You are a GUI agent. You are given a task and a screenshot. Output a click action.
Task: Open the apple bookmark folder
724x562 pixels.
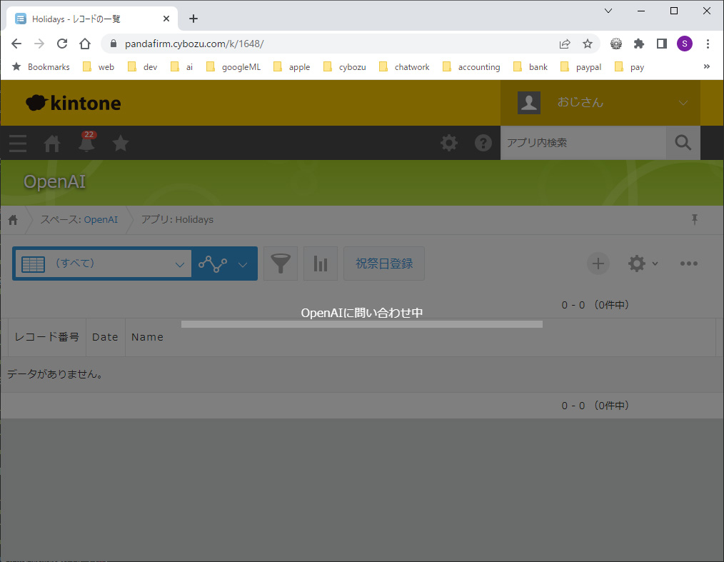pos(292,67)
